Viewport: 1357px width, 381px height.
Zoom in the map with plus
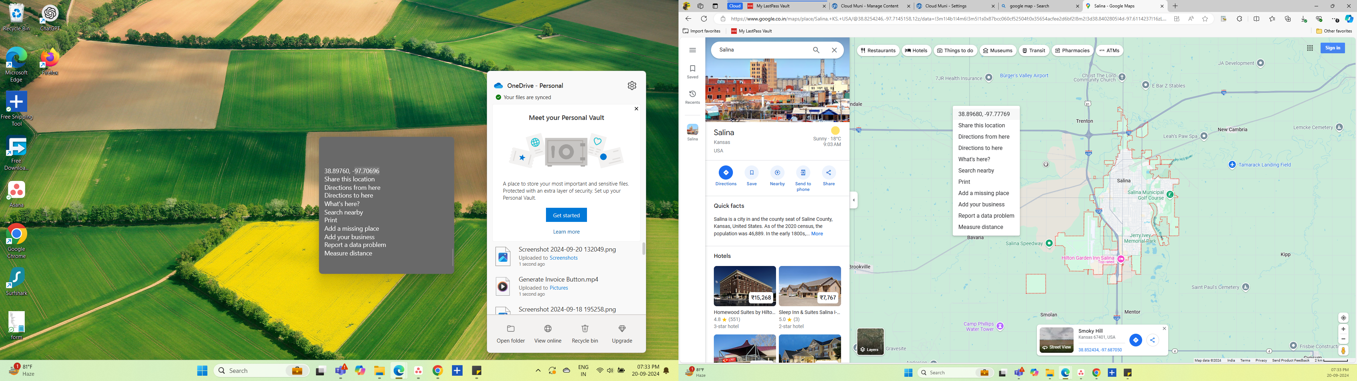[1343, 329]
